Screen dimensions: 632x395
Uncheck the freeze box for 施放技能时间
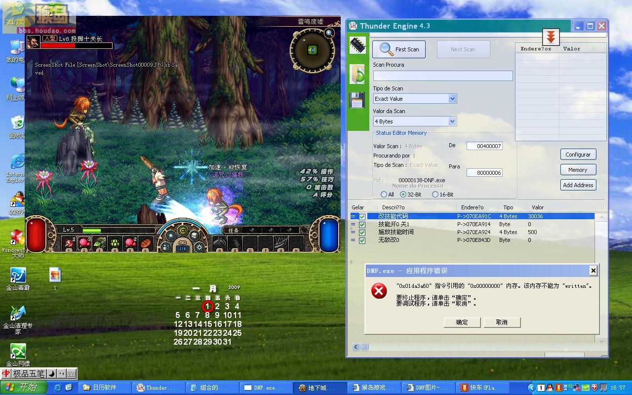362,232
